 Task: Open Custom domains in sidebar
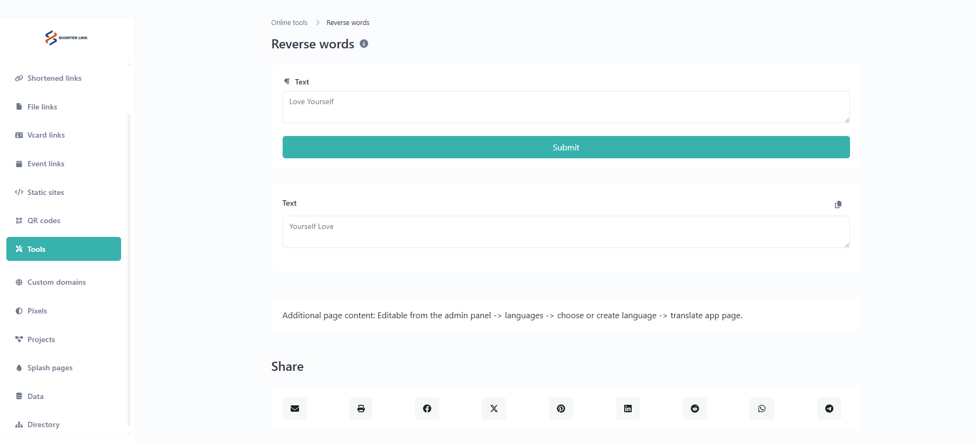56,282
